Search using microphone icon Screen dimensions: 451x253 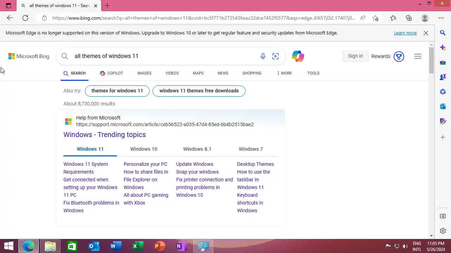[x=263, y=56]
